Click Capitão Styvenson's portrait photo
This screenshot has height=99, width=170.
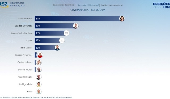[76, 26]
